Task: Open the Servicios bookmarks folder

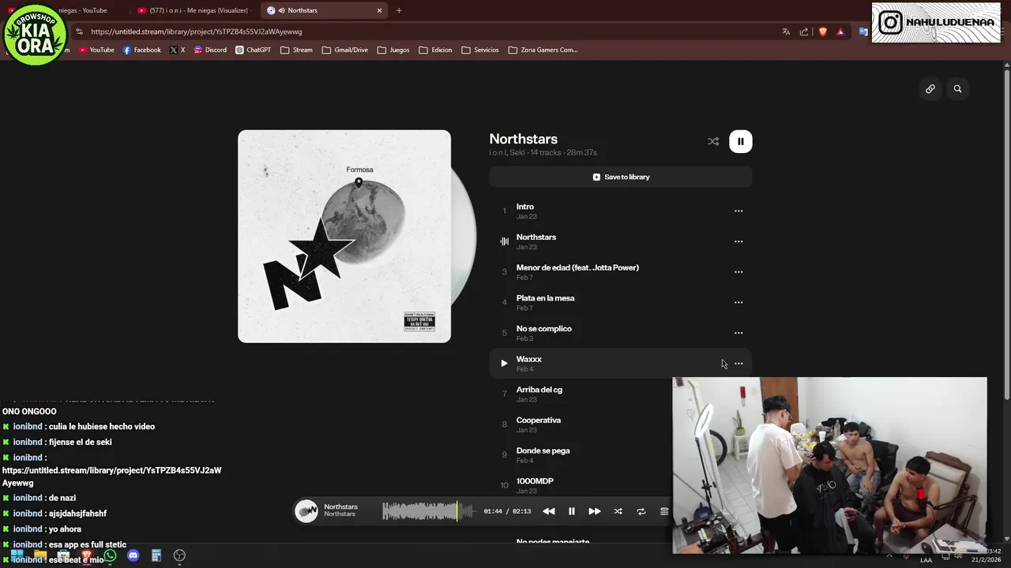Action: tap(480, 50)
